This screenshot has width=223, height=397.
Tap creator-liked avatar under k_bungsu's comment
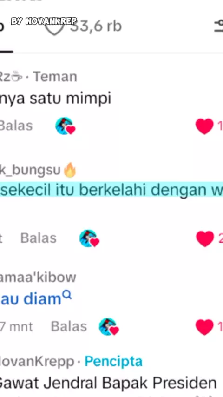point(89,238)
